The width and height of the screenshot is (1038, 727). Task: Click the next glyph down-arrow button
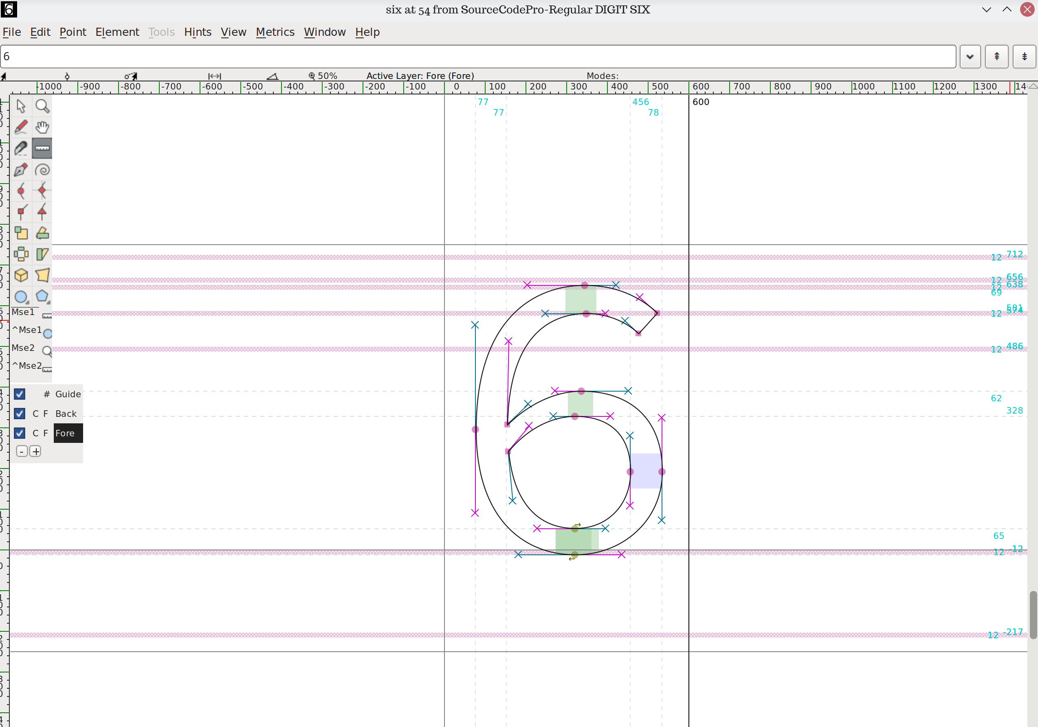1024,57
